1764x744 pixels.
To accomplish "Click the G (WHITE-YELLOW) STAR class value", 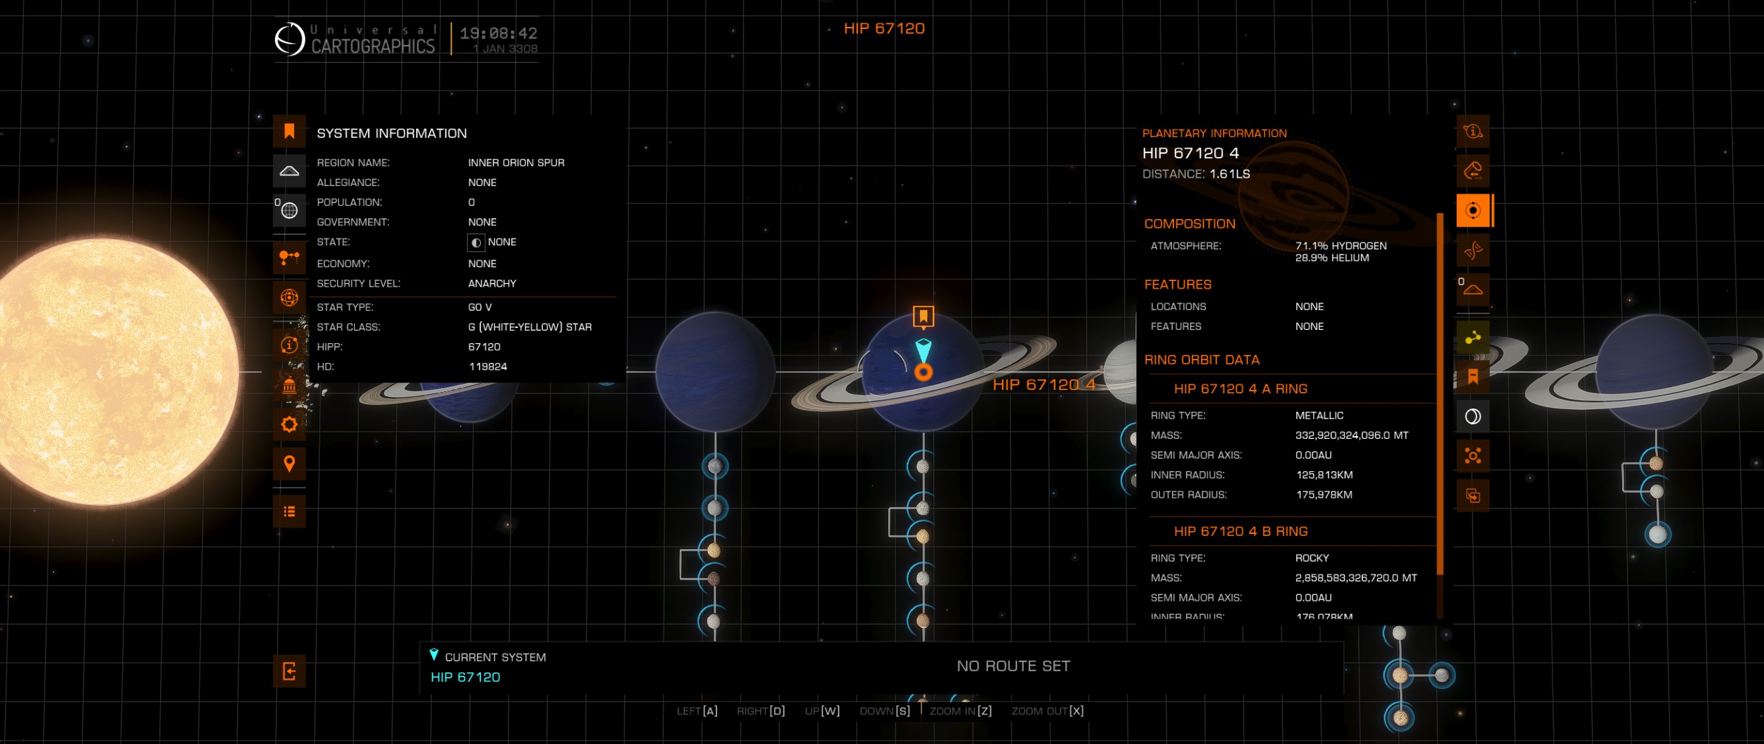I will coord(530,327).
